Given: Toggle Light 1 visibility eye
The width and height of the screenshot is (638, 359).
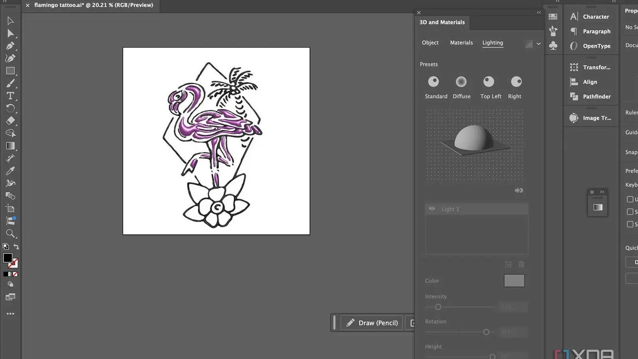Looking at the screenshot, I should click(x=432, y=209).
